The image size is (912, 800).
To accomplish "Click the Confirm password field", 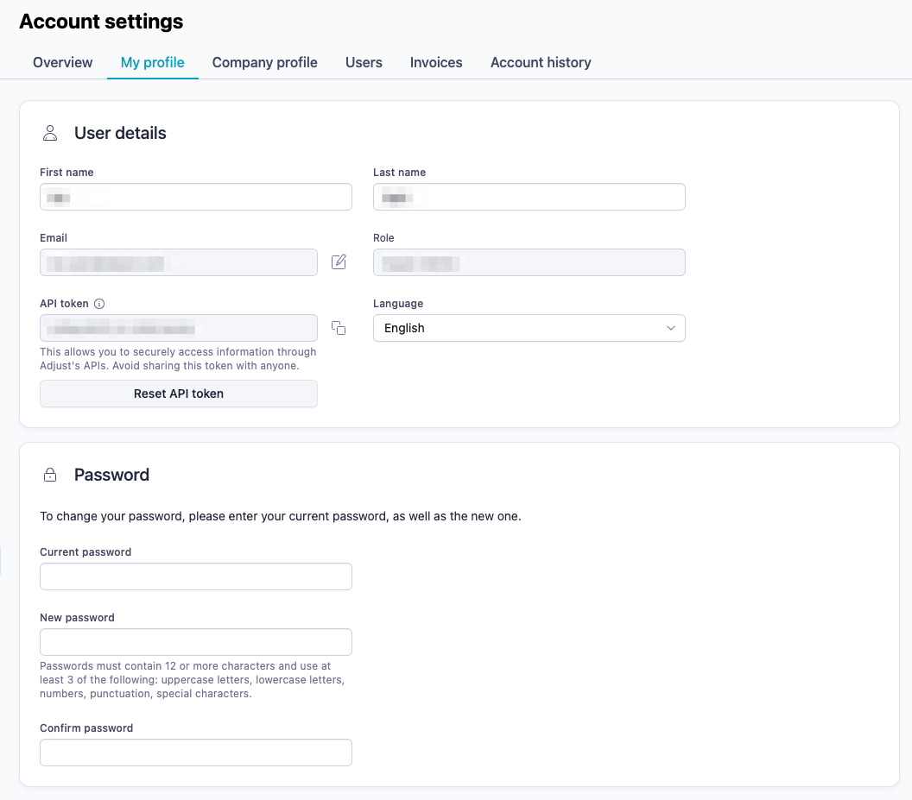I will 195,752.
